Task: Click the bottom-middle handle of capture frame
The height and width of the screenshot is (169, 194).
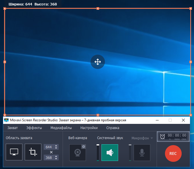Action: (x=98, y=115)
